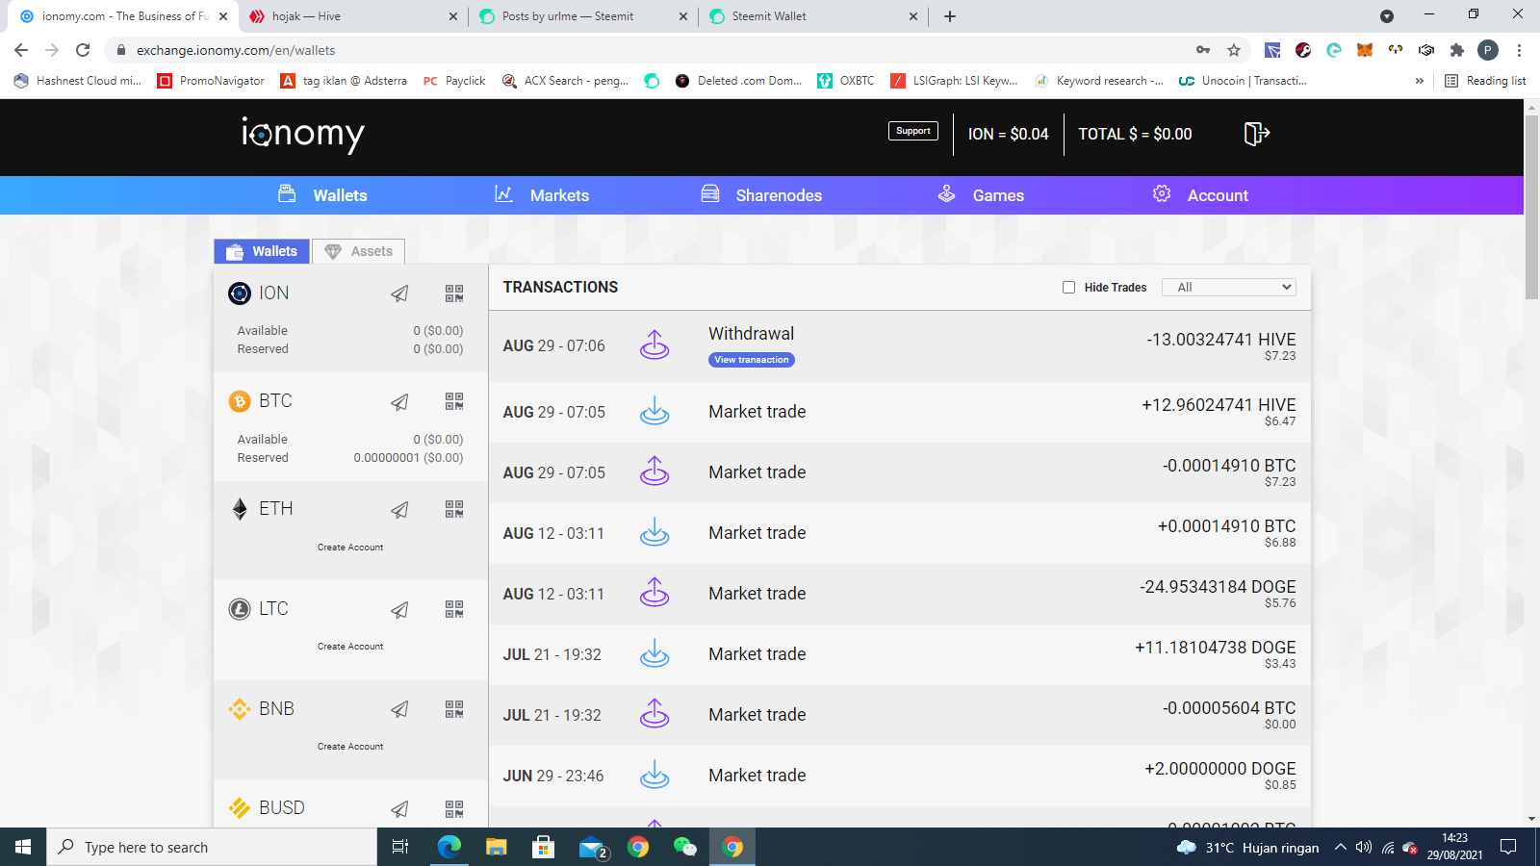Open the PromoNavigator bookmark

(x=211, y=81)
